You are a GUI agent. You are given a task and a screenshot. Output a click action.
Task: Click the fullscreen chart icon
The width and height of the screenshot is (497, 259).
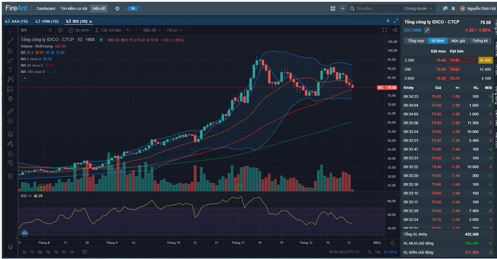pyautogui.click(x=384, y=30)
